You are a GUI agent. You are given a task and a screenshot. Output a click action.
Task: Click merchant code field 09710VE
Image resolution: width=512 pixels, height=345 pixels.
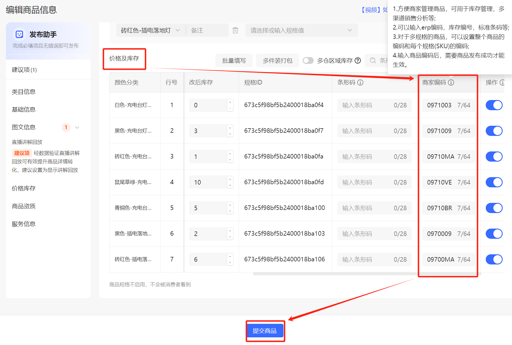(448, 182)
